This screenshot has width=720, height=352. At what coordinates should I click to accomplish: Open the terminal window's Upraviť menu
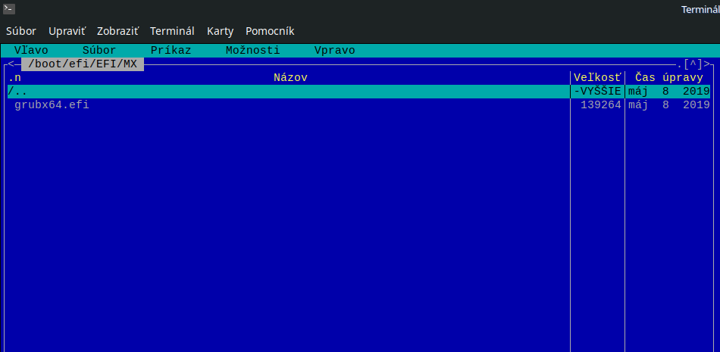click(x=67, y=31)
